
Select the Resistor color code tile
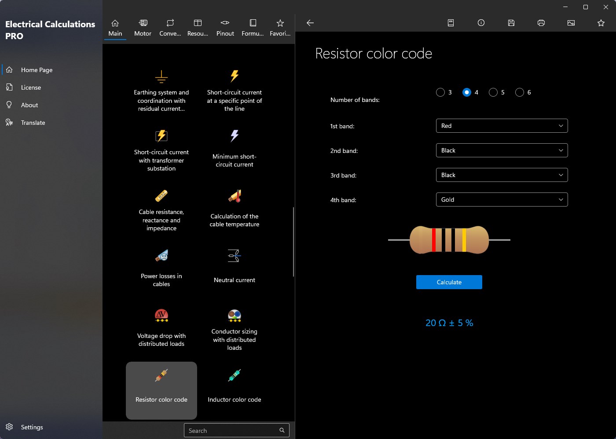[x=161, y=390]
